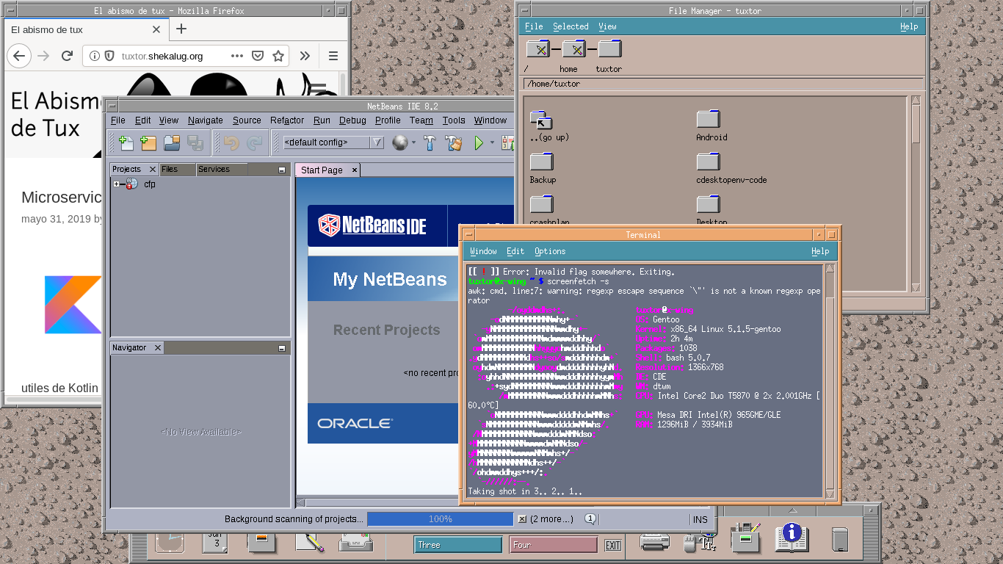Click the home folder in File Manager path

click(574, 50)
